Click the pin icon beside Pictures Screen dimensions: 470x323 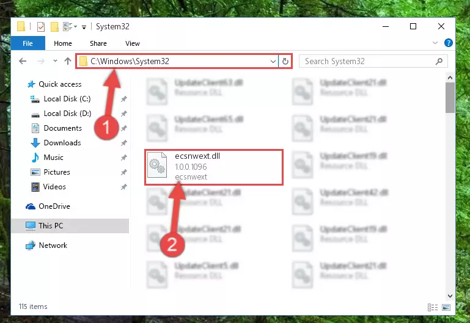click(123, 172)
